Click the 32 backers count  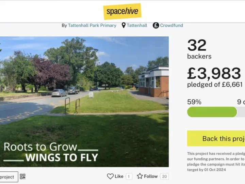click(x=197, y=46)
